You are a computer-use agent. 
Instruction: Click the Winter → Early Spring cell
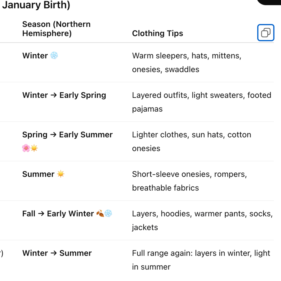tap(64, 95)
